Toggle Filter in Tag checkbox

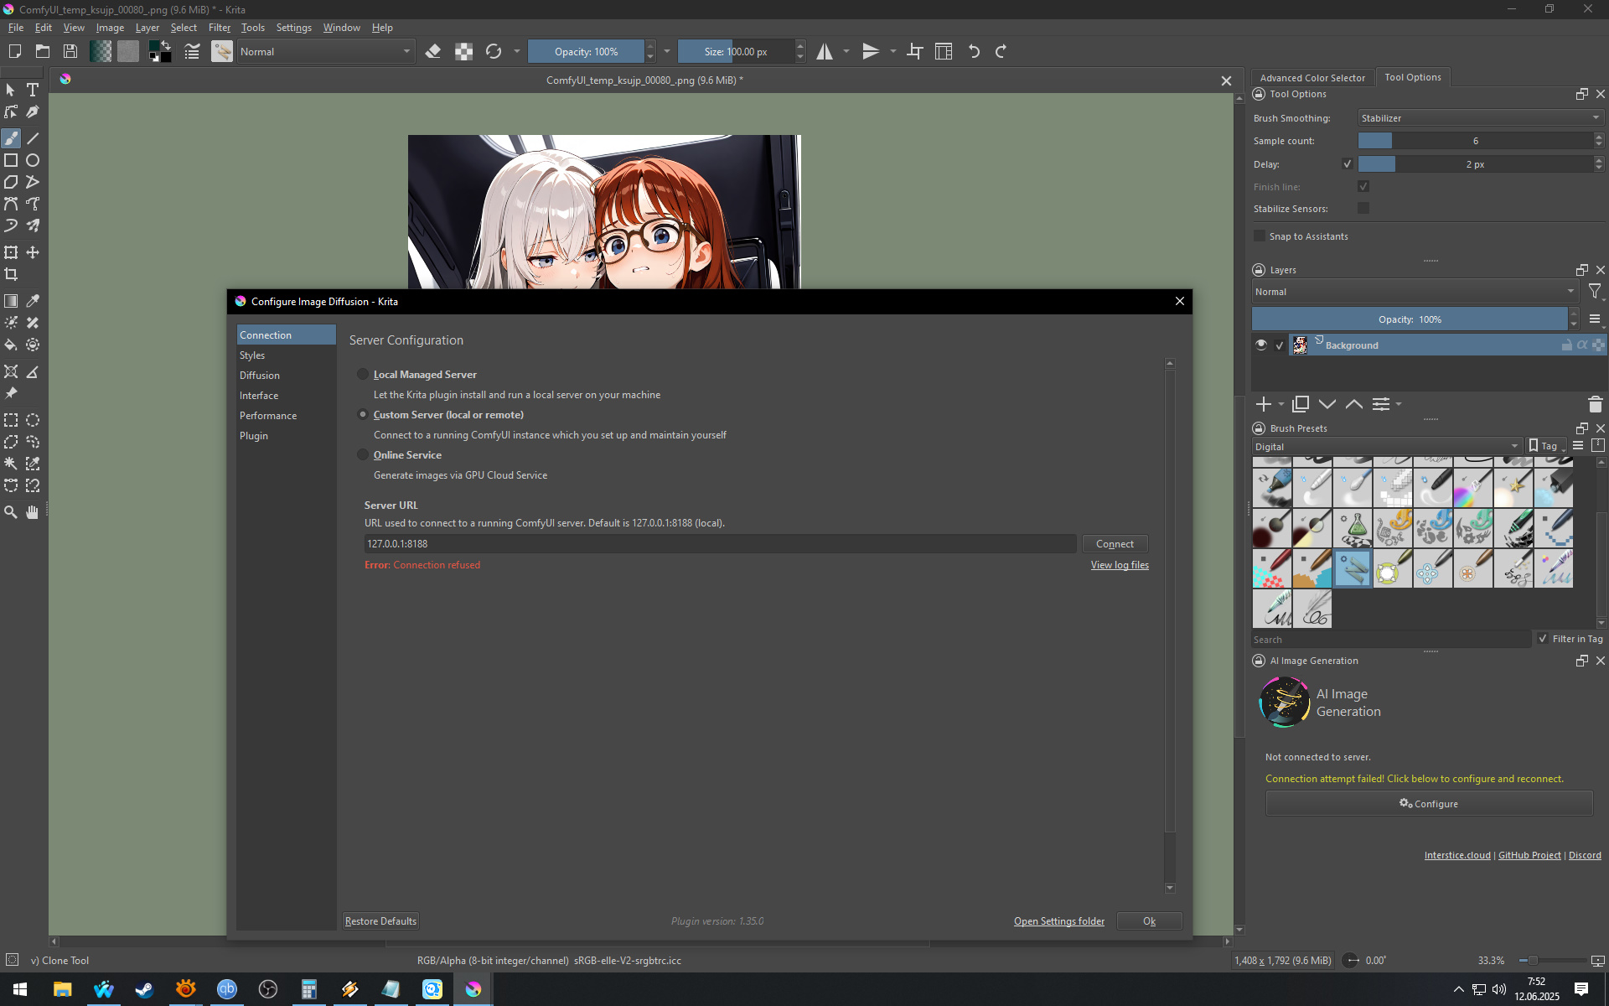click(1543, 639)
